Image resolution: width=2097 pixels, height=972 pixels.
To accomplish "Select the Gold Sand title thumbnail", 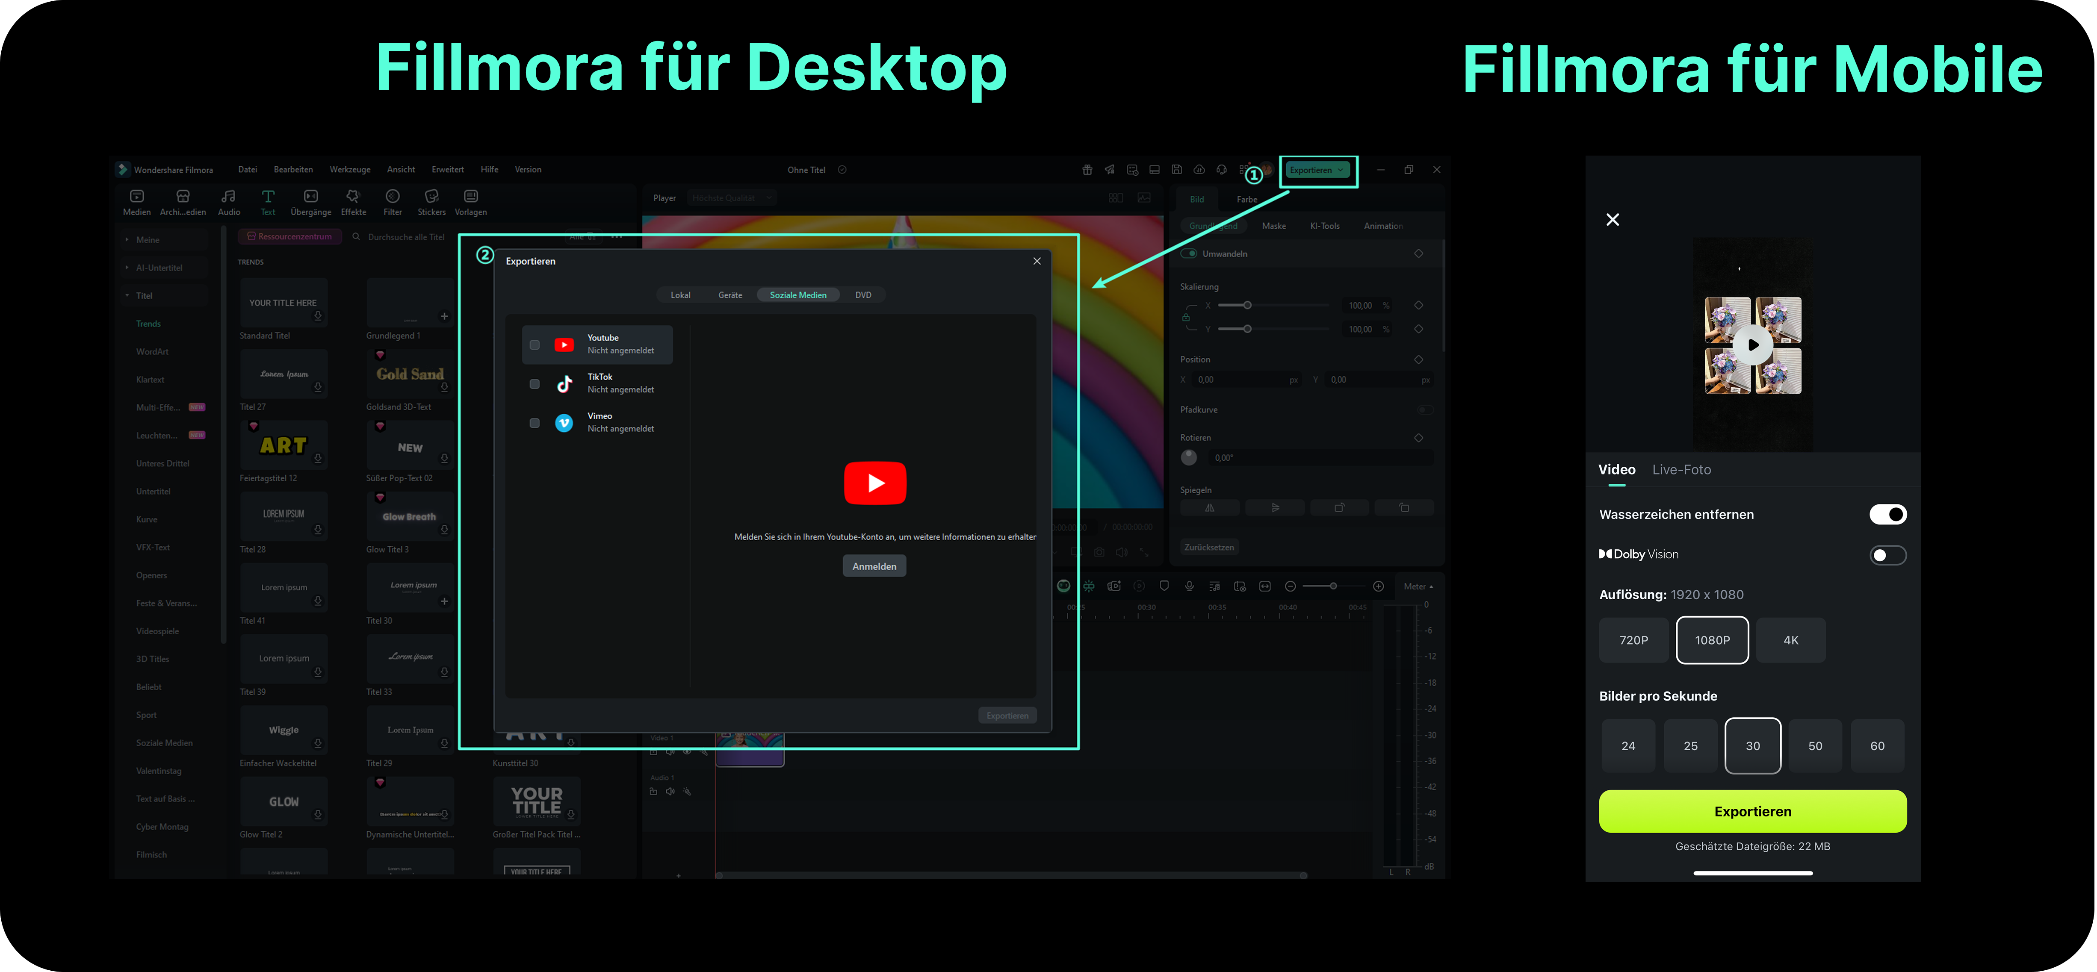I will coord(410,374).
